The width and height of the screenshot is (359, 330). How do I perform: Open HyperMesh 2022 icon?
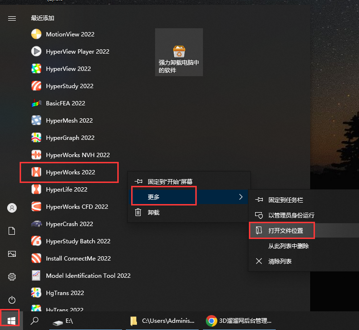click(x=36, y=120)
